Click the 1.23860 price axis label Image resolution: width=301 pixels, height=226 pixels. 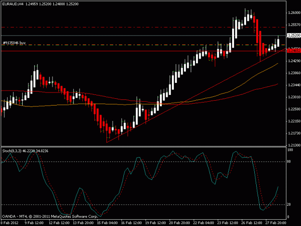(294, 73)
